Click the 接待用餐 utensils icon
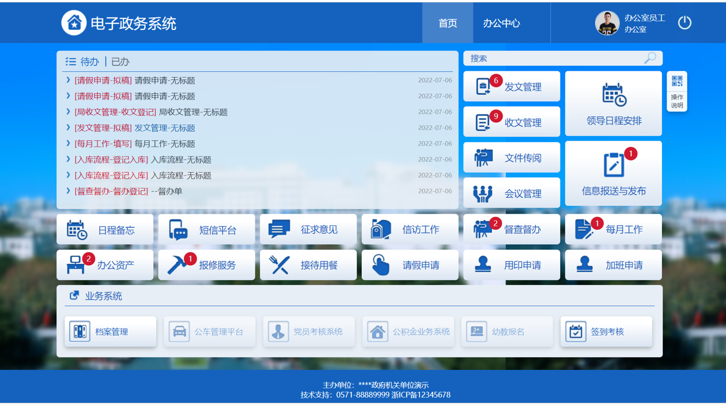 [x=279, y=265]
